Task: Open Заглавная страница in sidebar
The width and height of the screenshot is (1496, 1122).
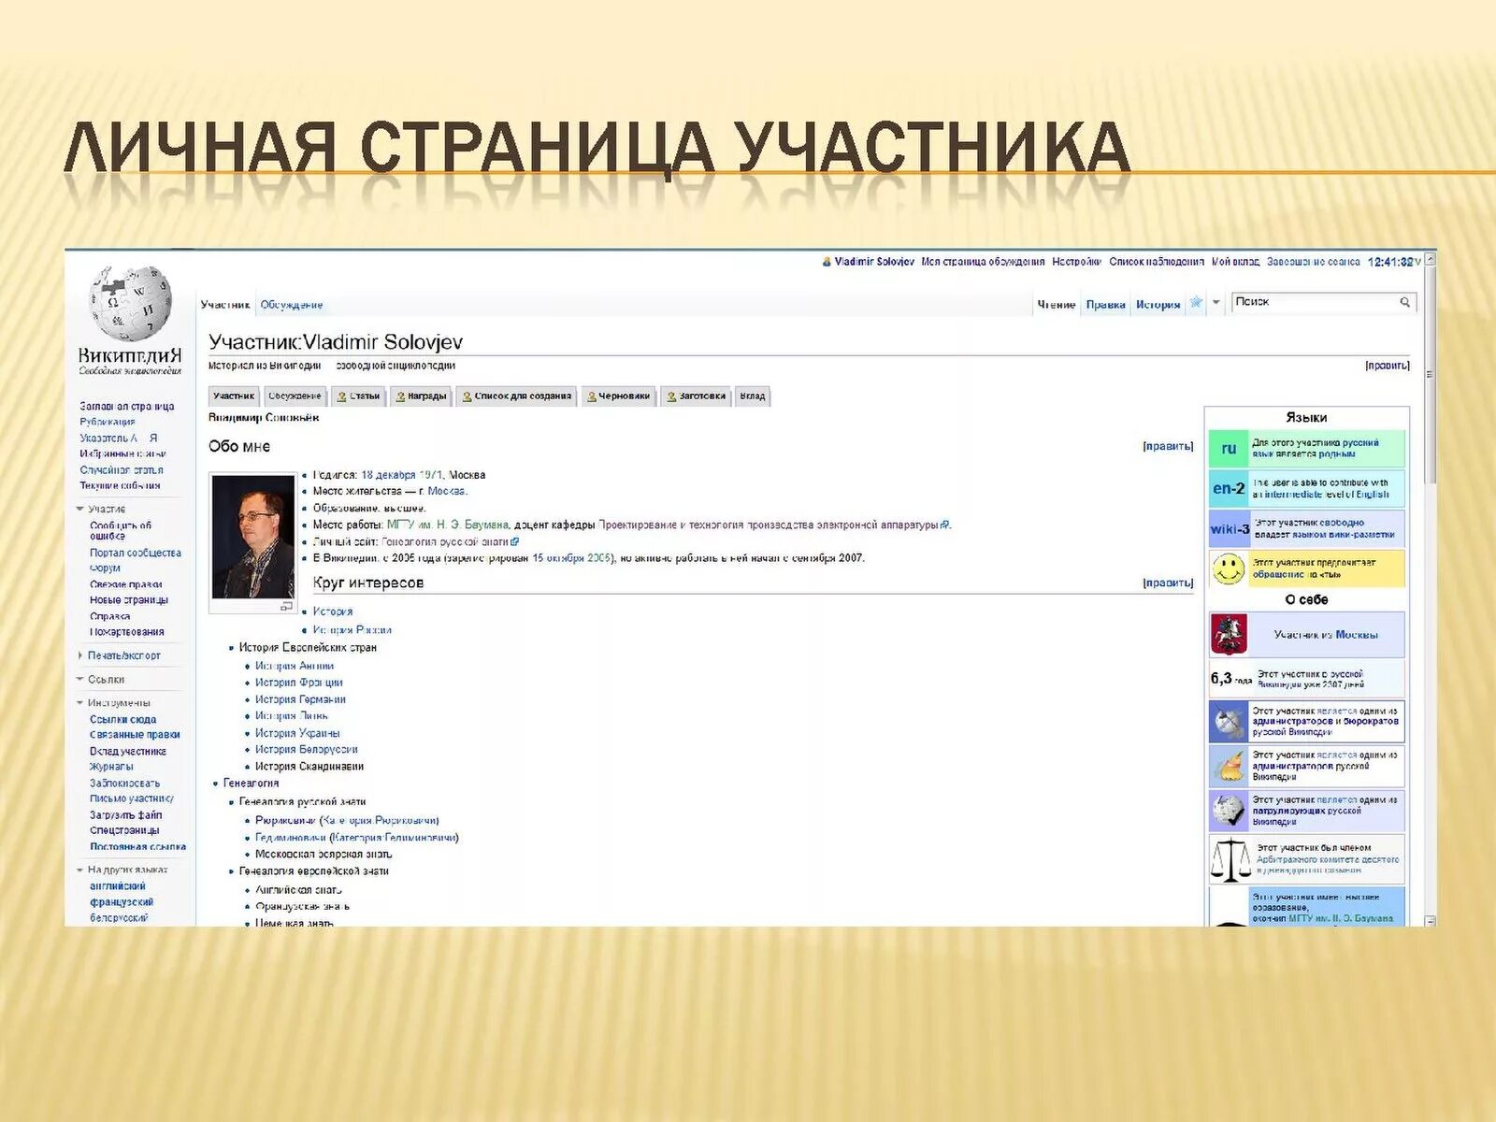Action: pos(127,407)
